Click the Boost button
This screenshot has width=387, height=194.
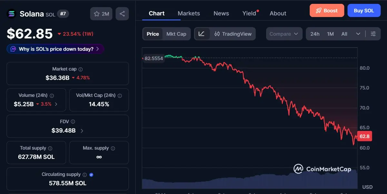click(x=327, y=11)
